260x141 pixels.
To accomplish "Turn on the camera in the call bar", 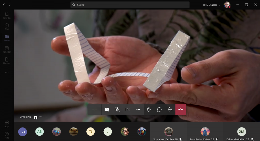I will click(x=107, y=109).
